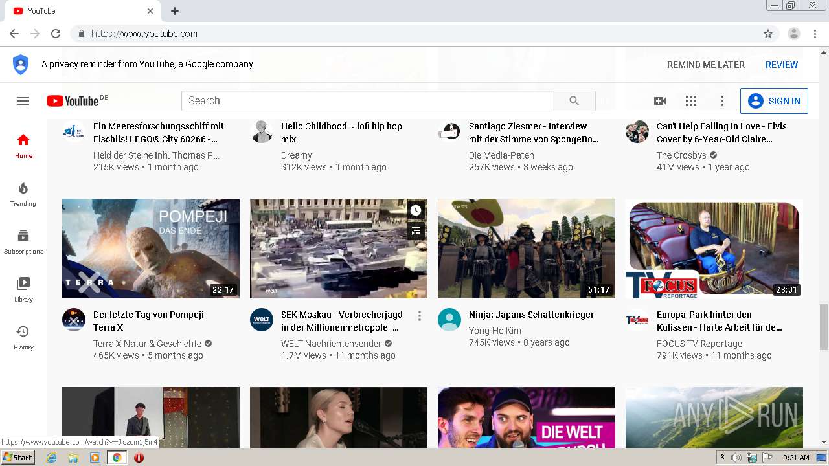Click the Die Media-Paten channel avatar
The height and width of the screenshot is (466, 829).
point(449,131)
